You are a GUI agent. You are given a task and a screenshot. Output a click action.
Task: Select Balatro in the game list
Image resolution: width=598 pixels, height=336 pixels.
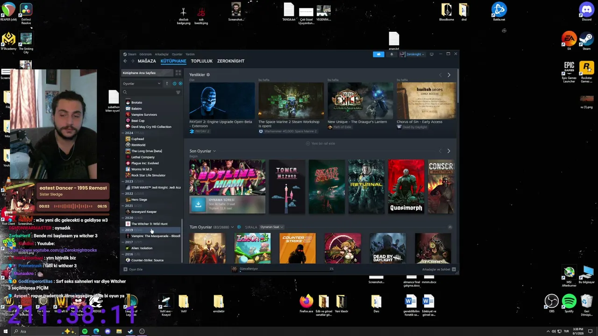pos(136,109)
